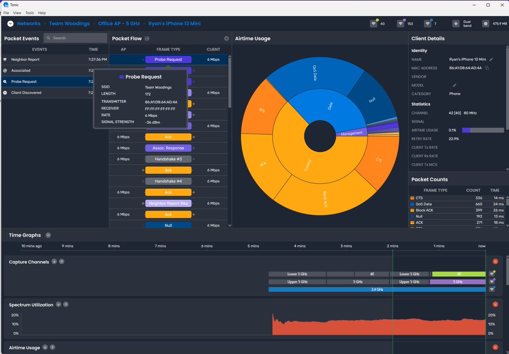
Task: Open the Help menu
Action: click(x=42, y=13)
